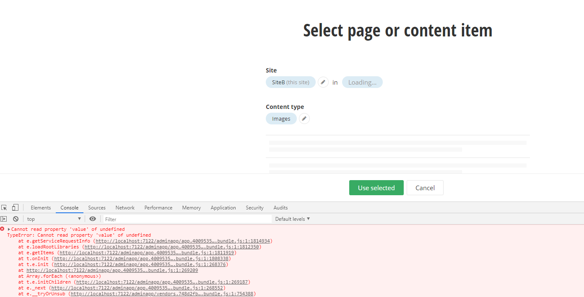Switch to the Sources tab

(x=97, y=208)
